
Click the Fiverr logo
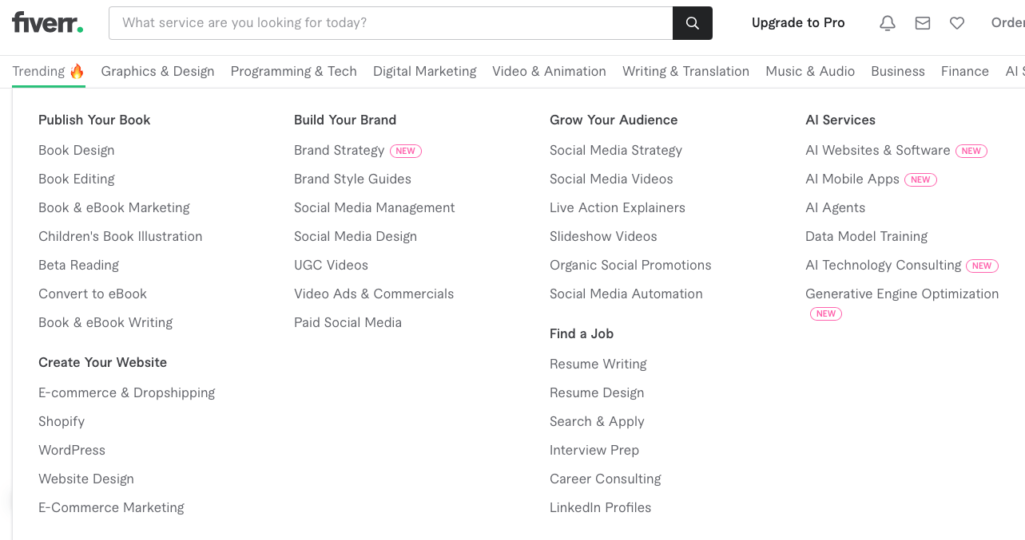(x=47, y=23)
